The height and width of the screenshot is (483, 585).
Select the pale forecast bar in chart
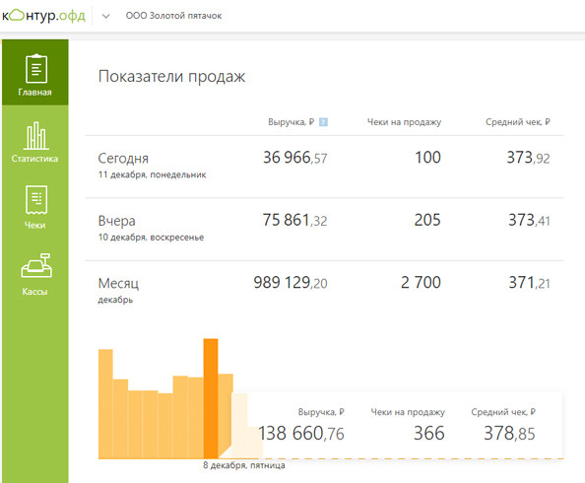point(239,426)
